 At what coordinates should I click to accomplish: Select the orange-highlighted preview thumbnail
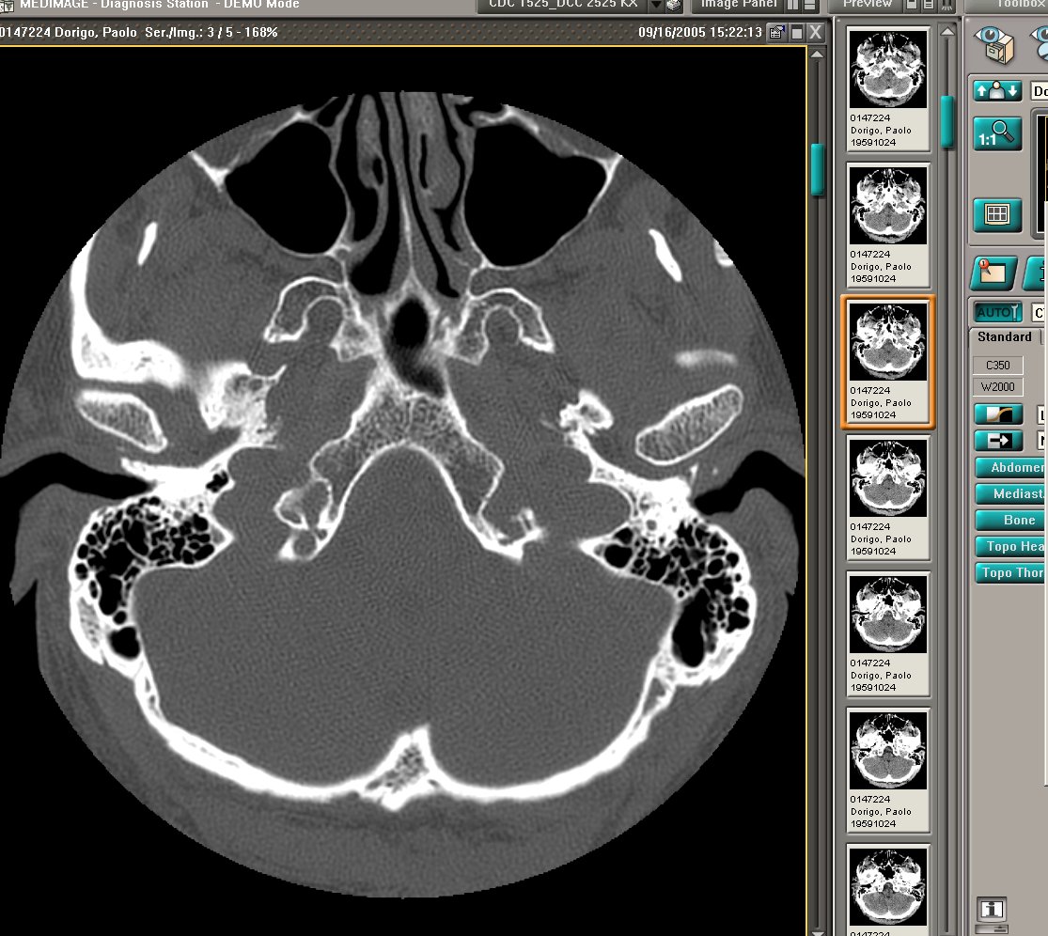pyautogui.click(x=888, y=361)
